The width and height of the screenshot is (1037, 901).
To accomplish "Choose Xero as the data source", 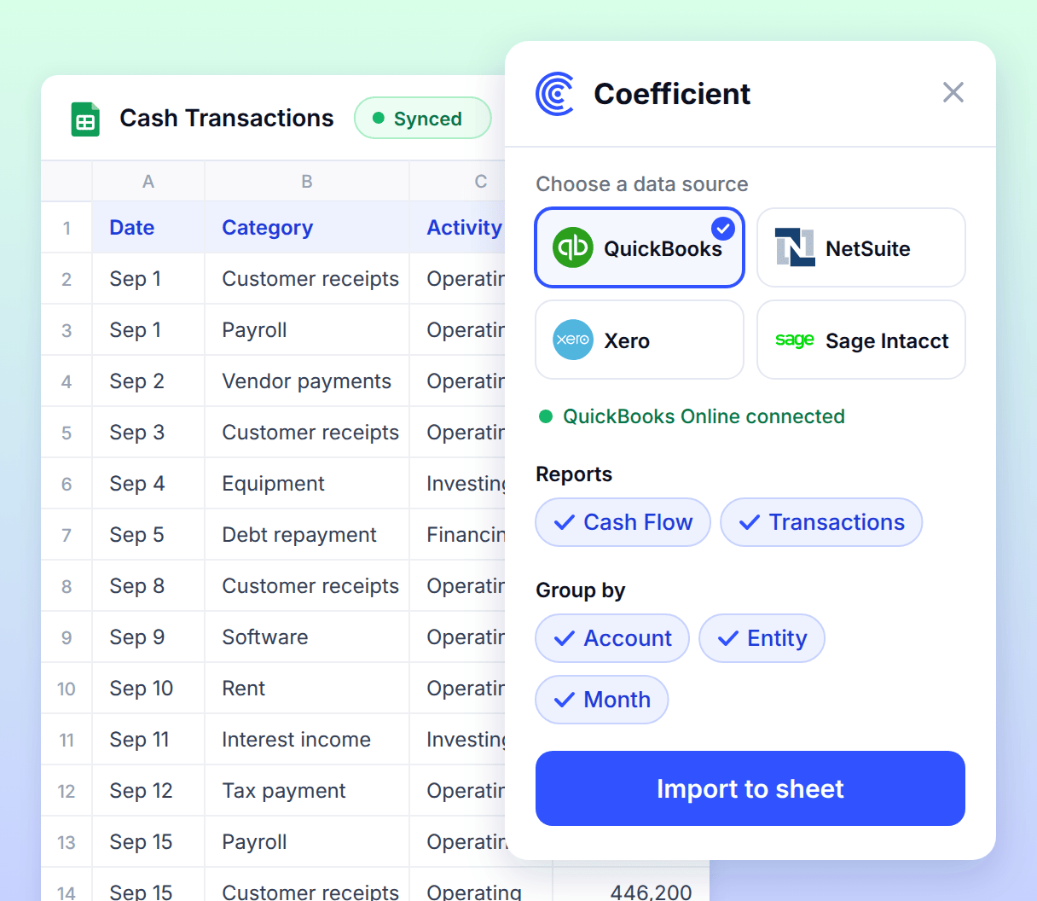I will pos(640,340).
